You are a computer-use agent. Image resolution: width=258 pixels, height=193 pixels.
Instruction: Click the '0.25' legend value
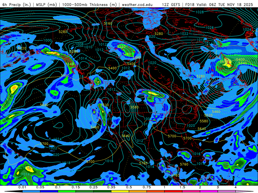tap(94, 187)
